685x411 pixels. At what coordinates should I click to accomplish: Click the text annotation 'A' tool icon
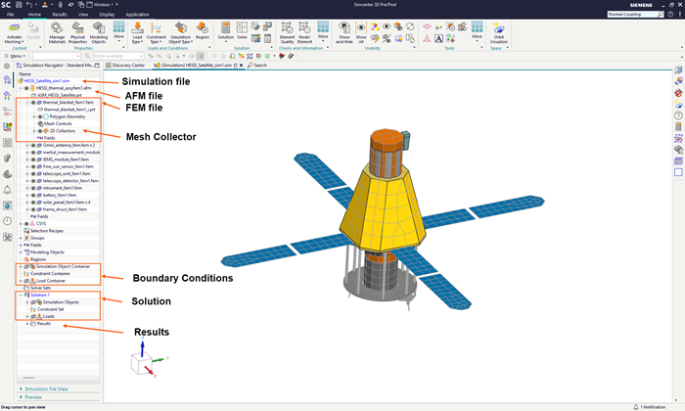(x=438, y=39)
